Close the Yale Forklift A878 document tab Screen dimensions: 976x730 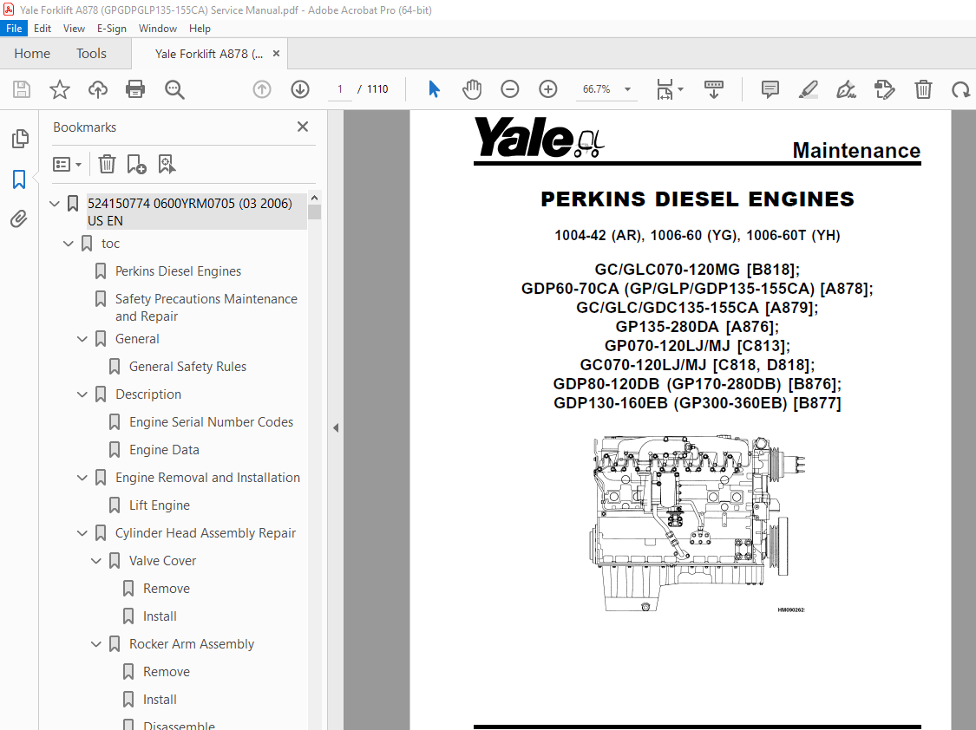point(277,54)
